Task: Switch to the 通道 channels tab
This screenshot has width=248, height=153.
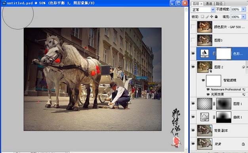Action: 209,4
